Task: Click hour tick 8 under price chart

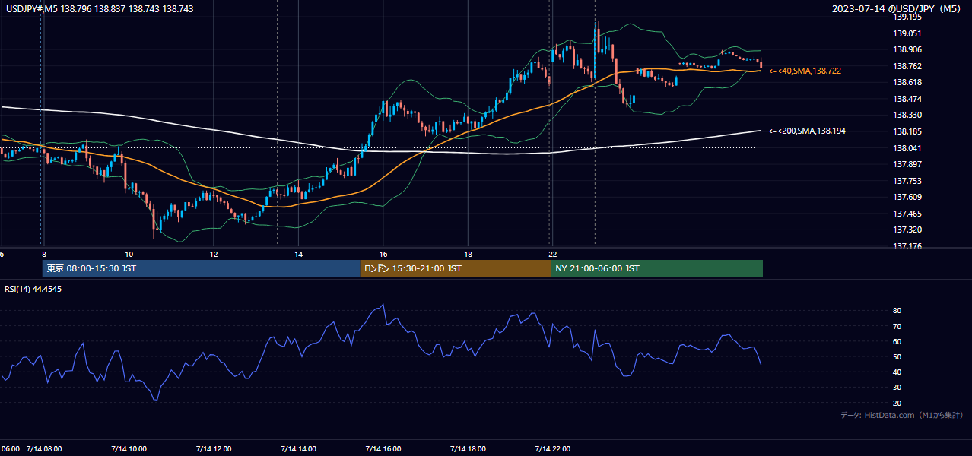Action: 44,255
